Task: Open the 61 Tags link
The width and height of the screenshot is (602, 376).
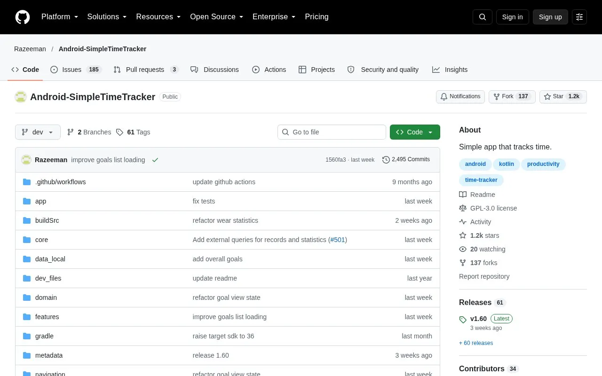Action: click(133, 132)
